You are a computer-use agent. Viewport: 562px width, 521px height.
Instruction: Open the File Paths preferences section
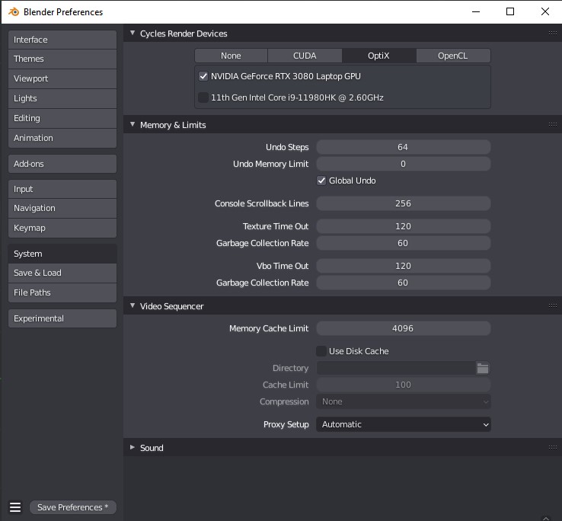click(62, 292)
